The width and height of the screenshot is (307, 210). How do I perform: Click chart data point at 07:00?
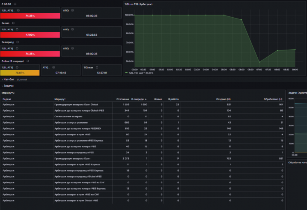(259, 62)
